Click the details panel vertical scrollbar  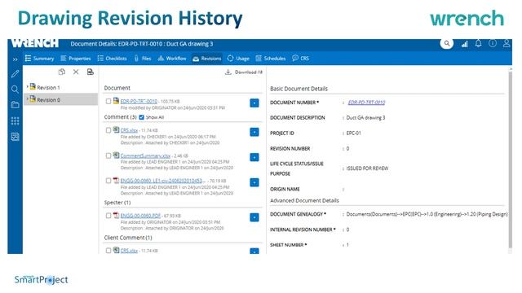coord(510,160)
